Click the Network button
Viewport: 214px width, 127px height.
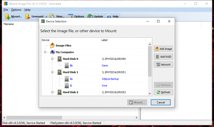tap(163, 65)
